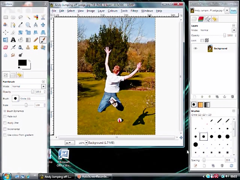
Task: Choose the Blend gradient tool
Action: point(28,40)
